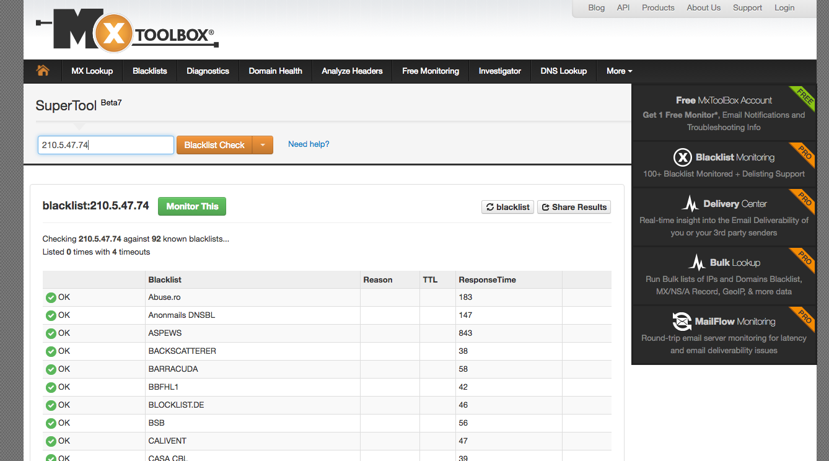This screenshot has width=829, height=461.
Task: Click the green OK check for BARRACUDA
Action: pos(51,369)
